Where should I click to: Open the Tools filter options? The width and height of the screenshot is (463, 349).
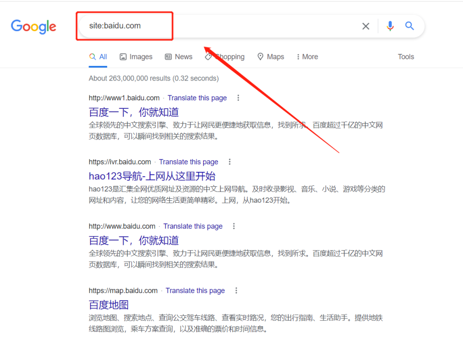(x=406, y=57)
